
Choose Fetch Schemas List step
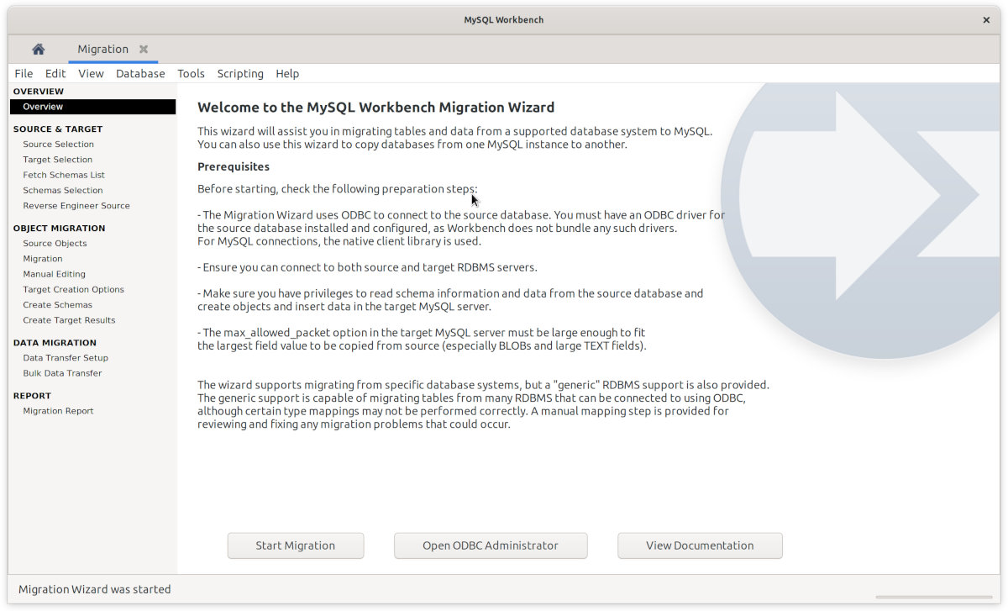tap(64, 175)
